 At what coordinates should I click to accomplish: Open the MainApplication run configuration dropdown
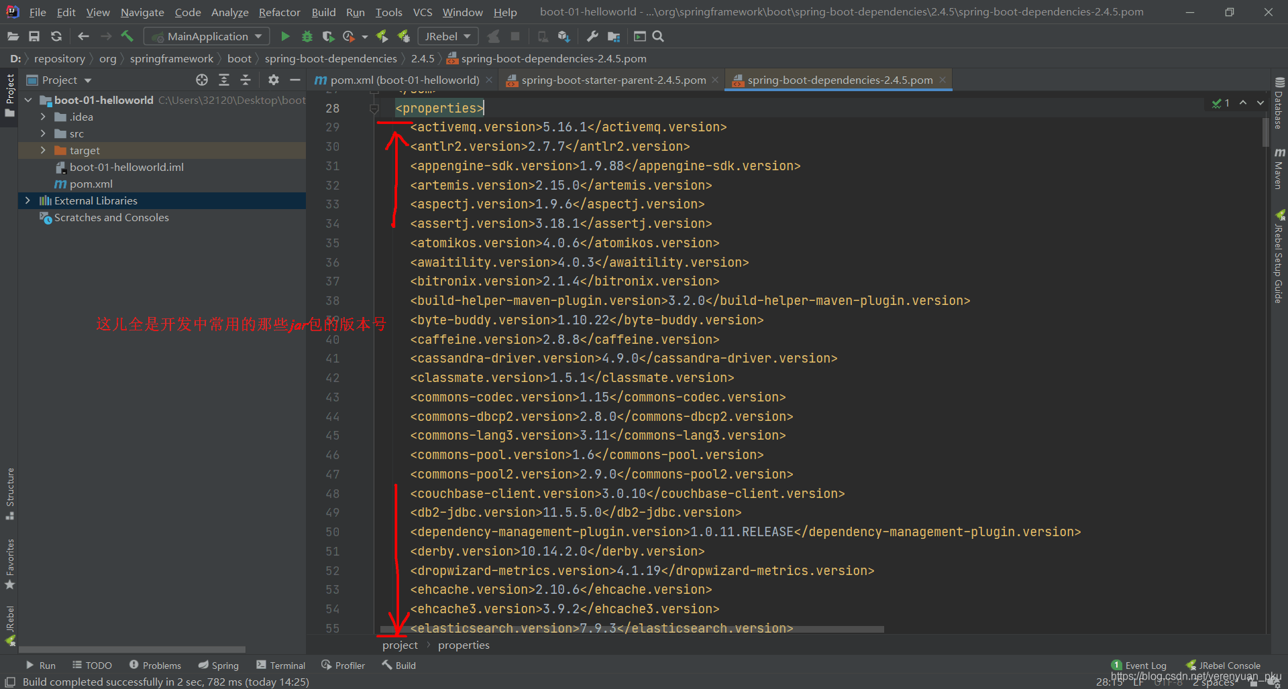pos(207,36)
